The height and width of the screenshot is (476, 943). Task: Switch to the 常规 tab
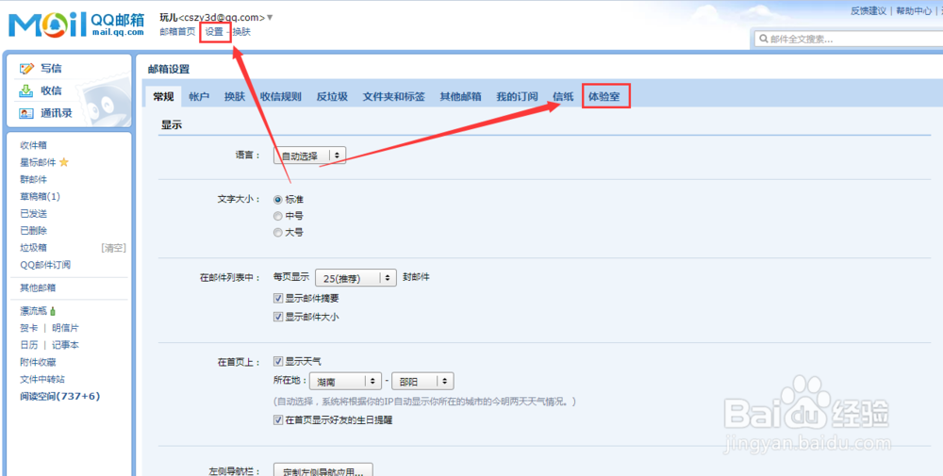click(x=163, y=96)
